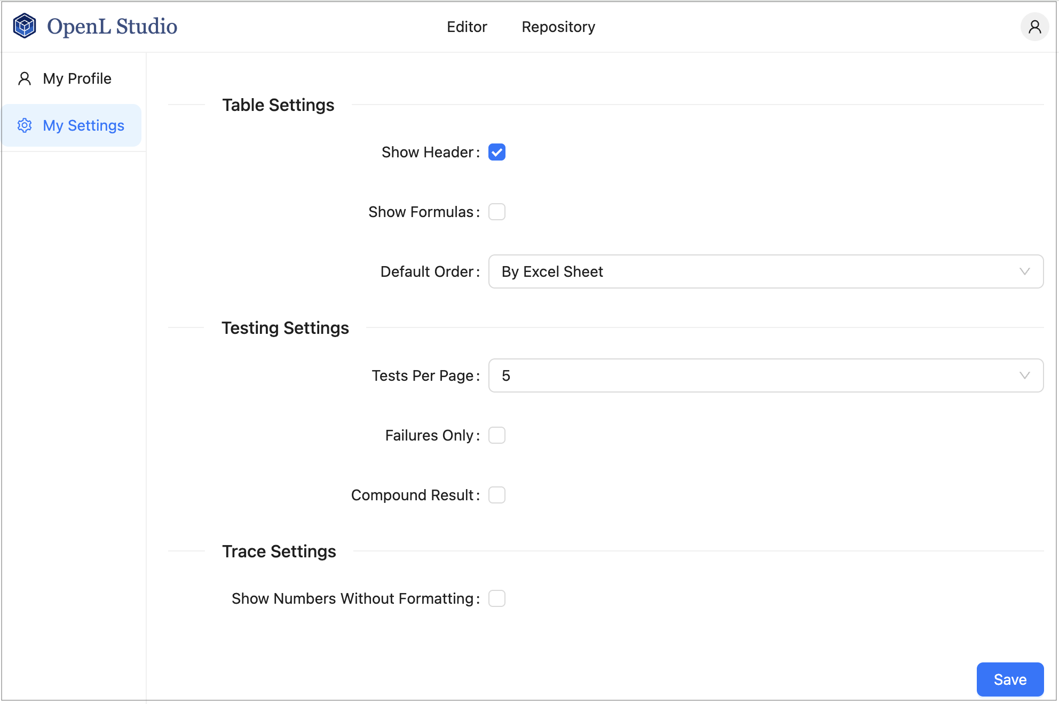1059x704 pixels.
Task: Click the My Profile person icon
Action: (25, 79)
